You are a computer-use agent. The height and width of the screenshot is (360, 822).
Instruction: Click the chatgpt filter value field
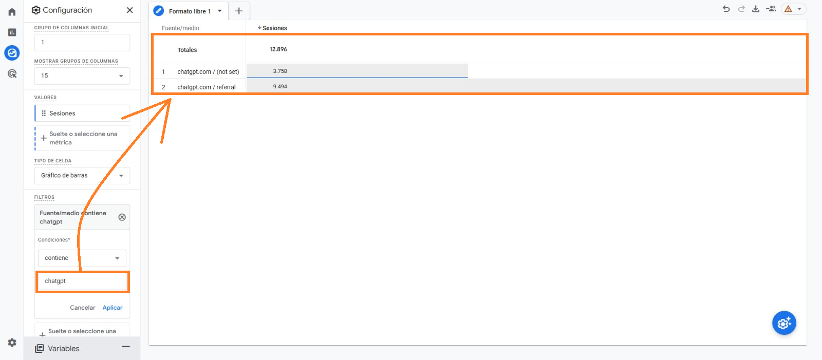[x=82, y=281]
